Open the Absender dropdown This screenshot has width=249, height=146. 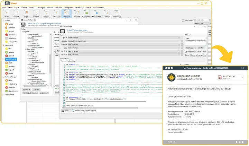tap(124, 41)
